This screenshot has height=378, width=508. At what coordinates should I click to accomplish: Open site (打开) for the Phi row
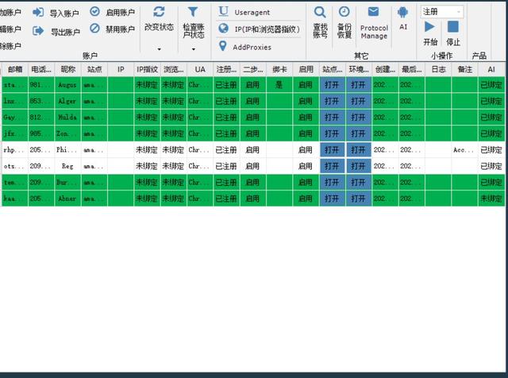(332, 150)
